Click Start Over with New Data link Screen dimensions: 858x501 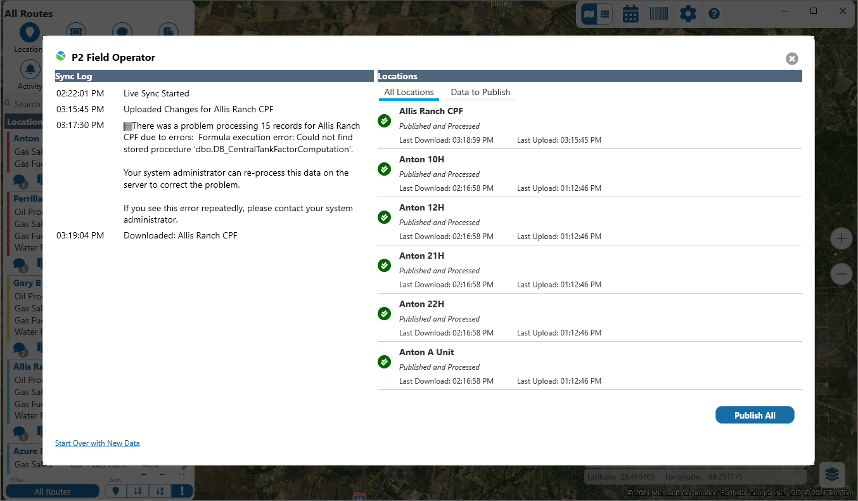tap(97, 443)
